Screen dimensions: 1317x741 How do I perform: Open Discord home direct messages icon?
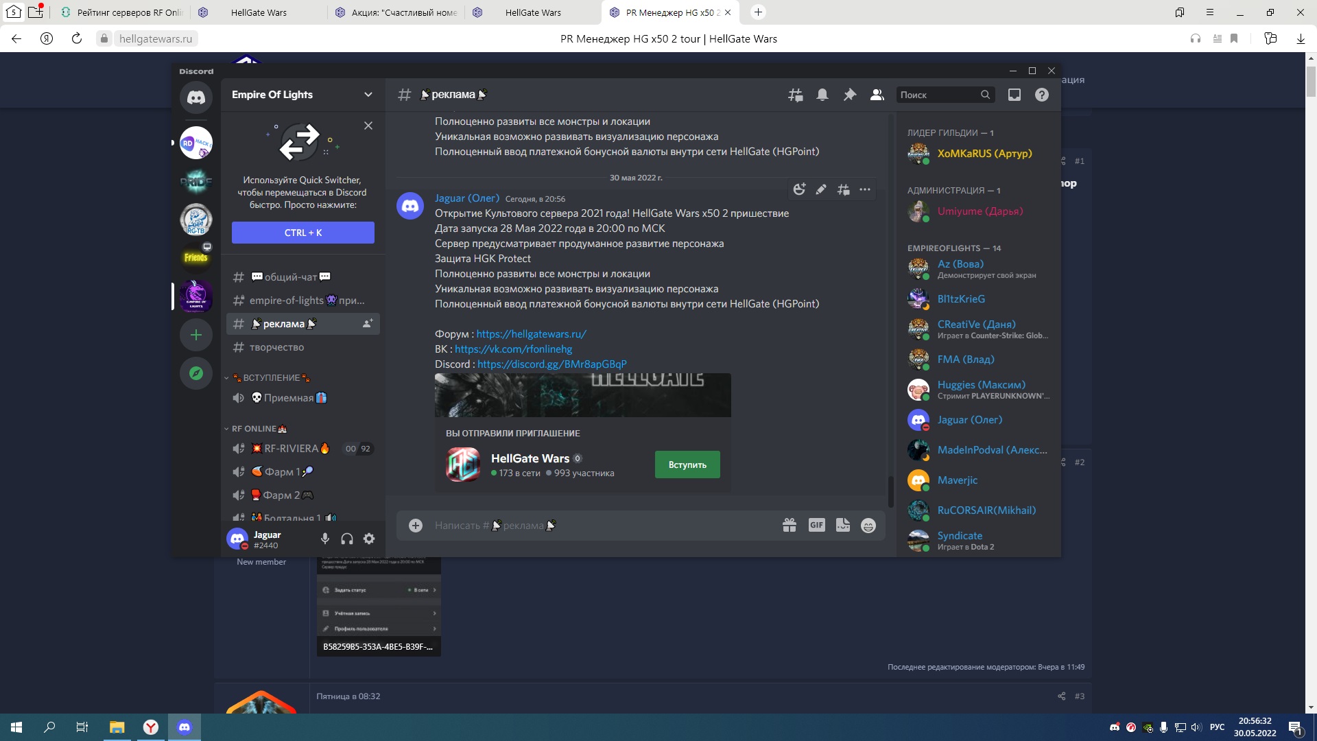coord(196,98)
